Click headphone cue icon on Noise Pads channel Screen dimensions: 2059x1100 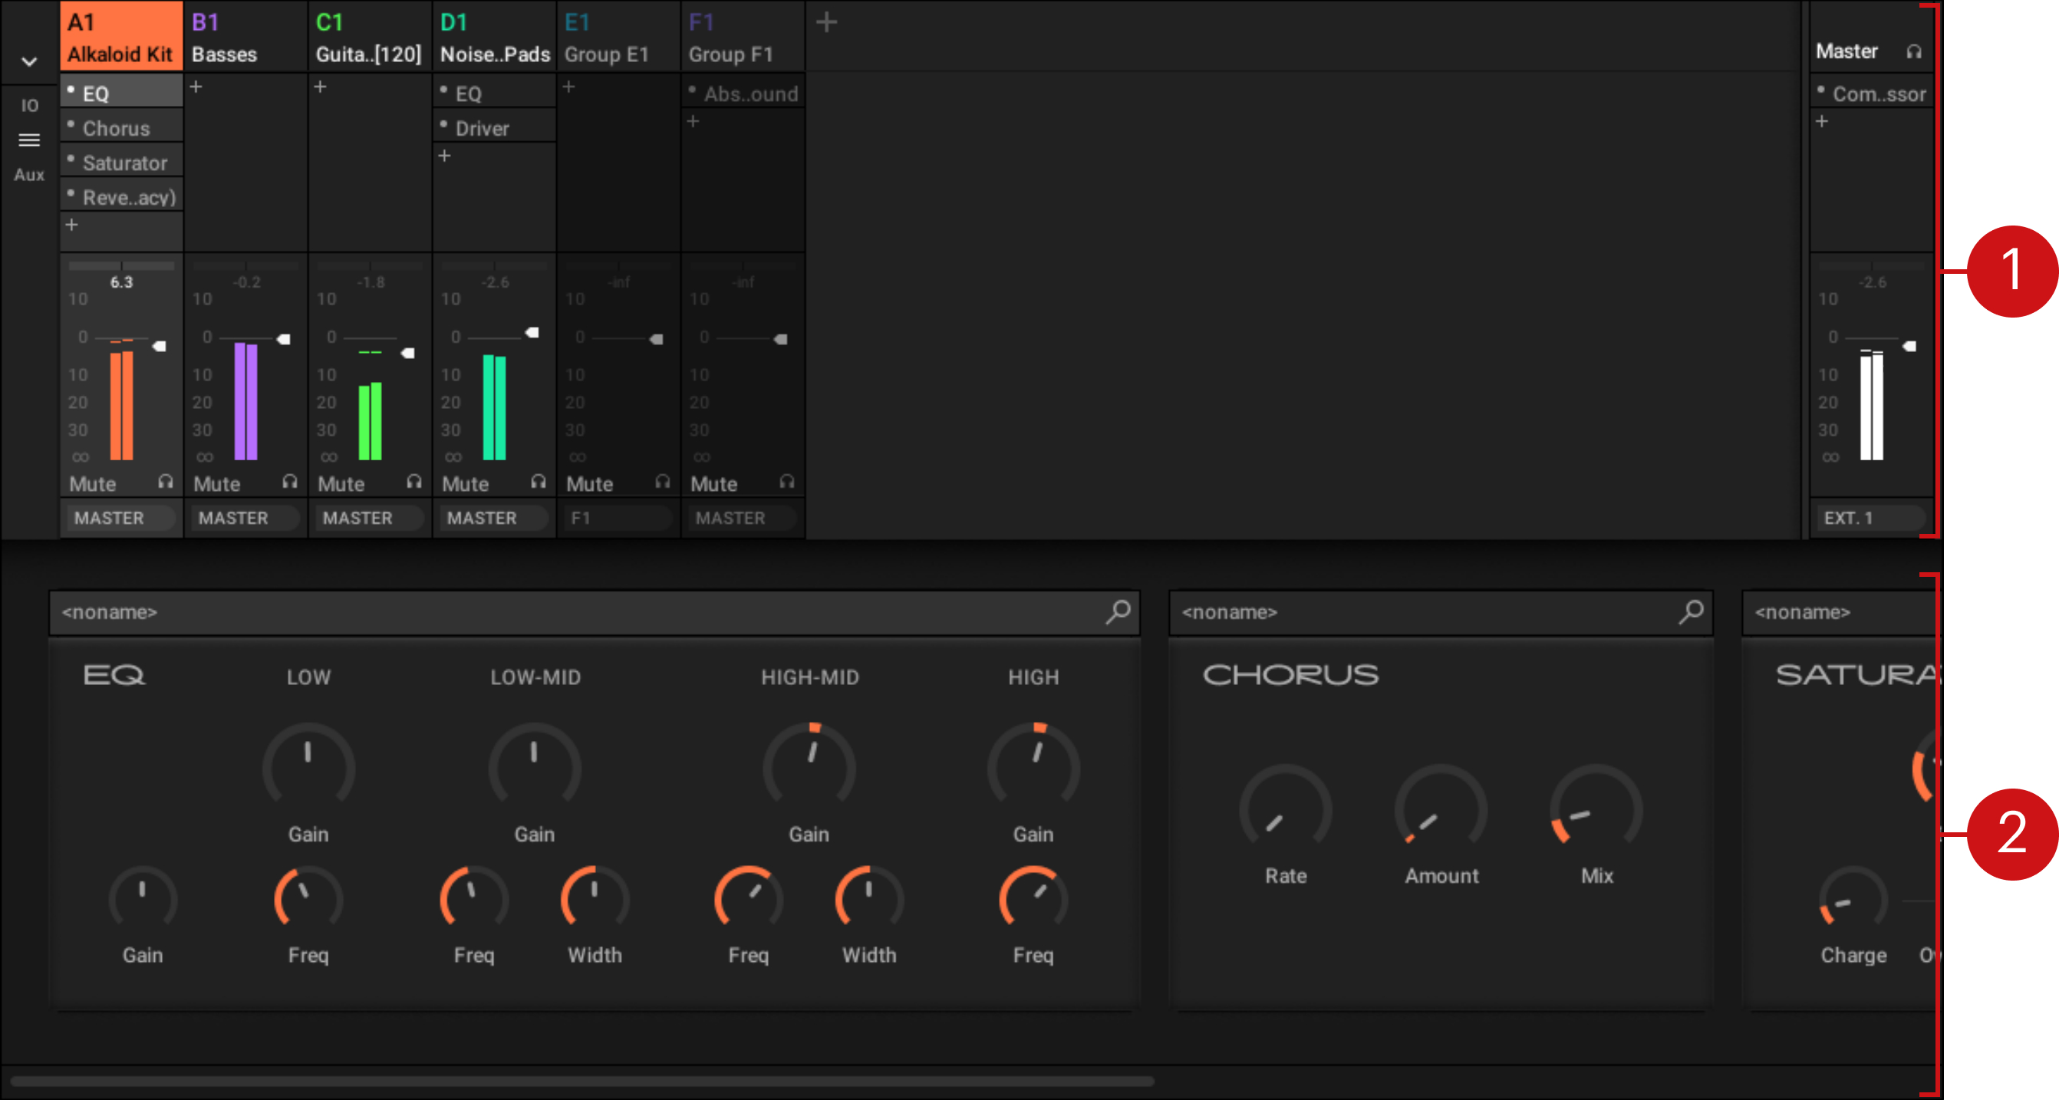[x=538, y=482]
